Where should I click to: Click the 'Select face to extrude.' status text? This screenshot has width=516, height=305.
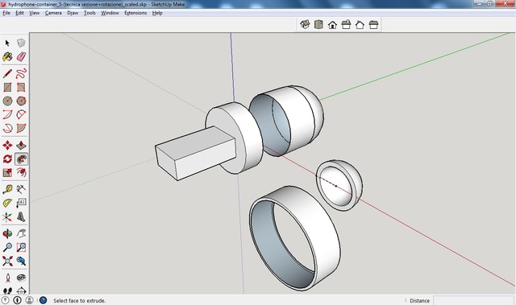click(x=80, y=300)
